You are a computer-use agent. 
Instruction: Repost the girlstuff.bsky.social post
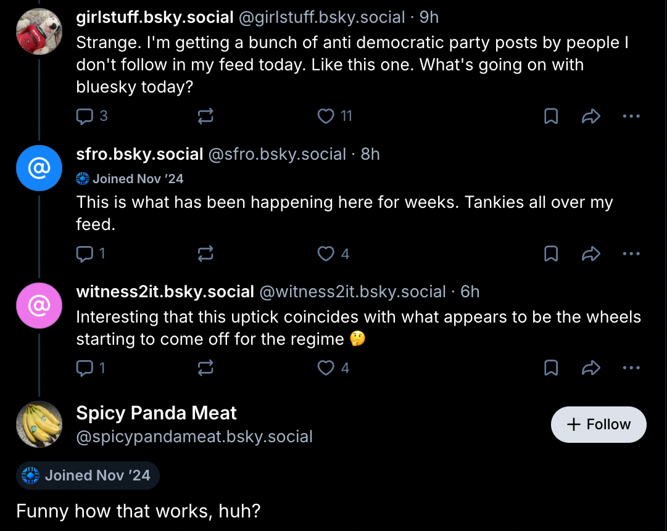point(205,116)
